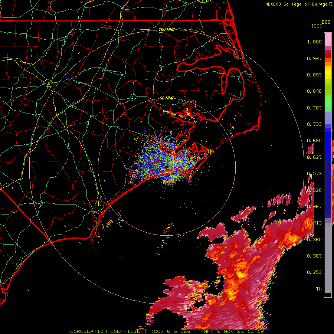
Task: Click the DCC label above the color scale
Action: click(x=326, y=22)
